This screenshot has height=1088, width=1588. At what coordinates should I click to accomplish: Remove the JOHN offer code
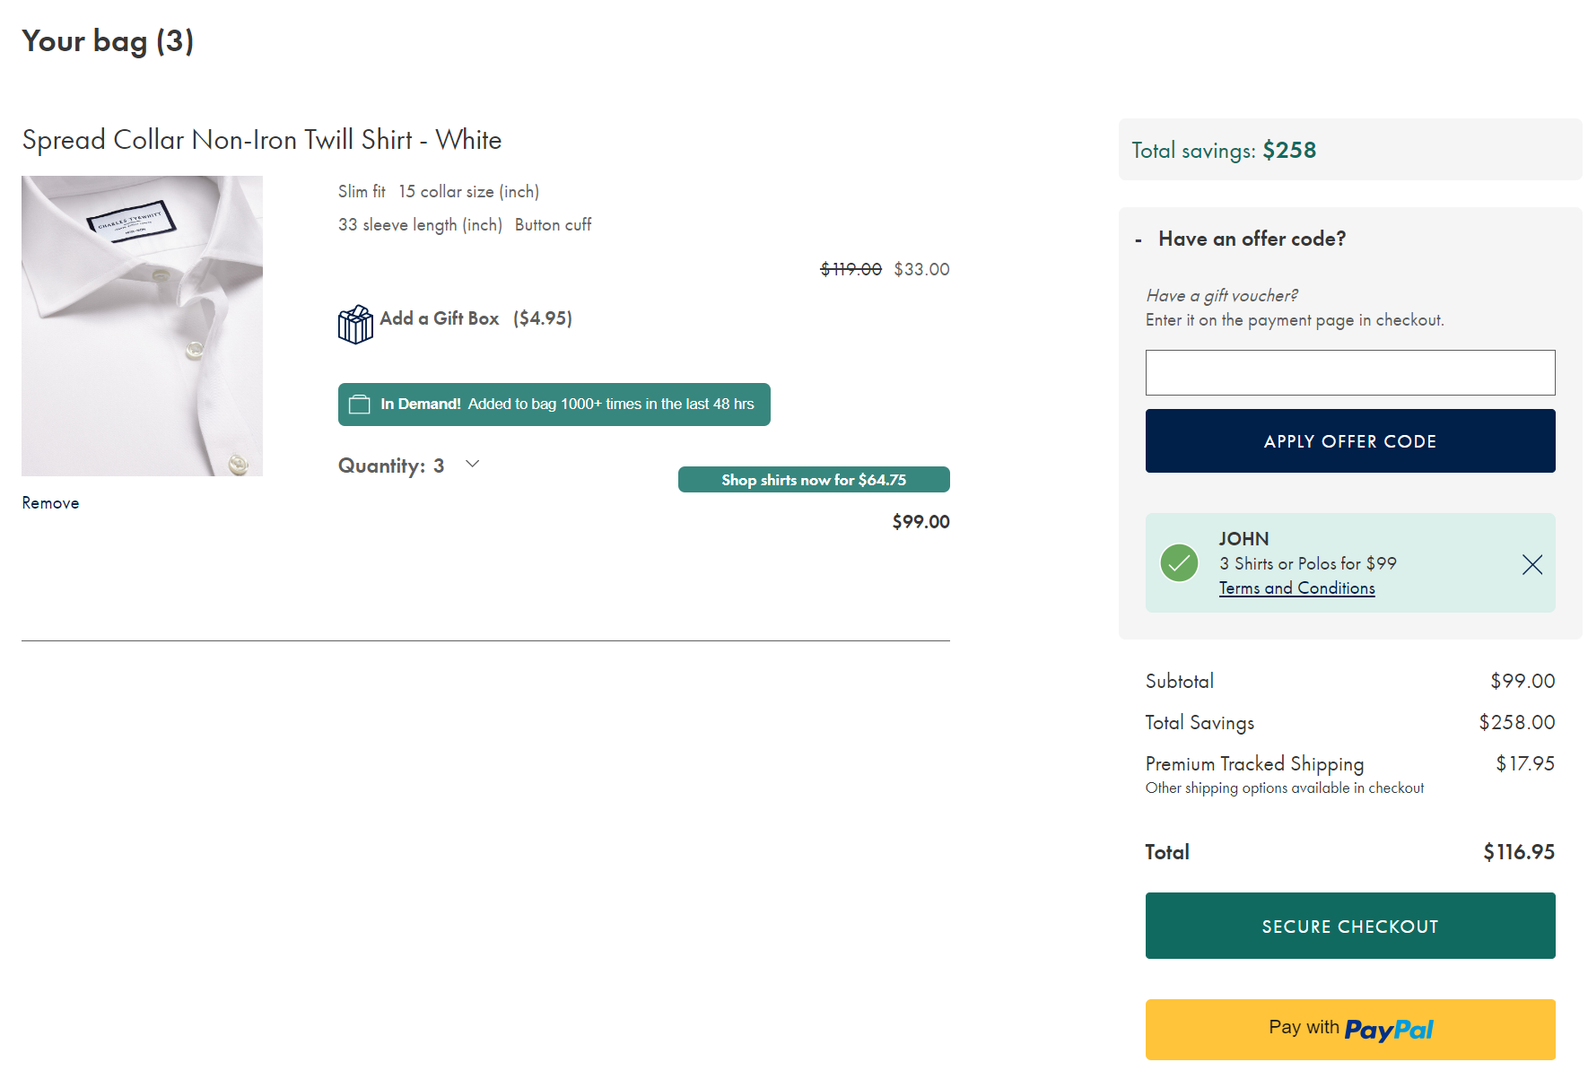pyautogui.click(x=1531, y=564)
